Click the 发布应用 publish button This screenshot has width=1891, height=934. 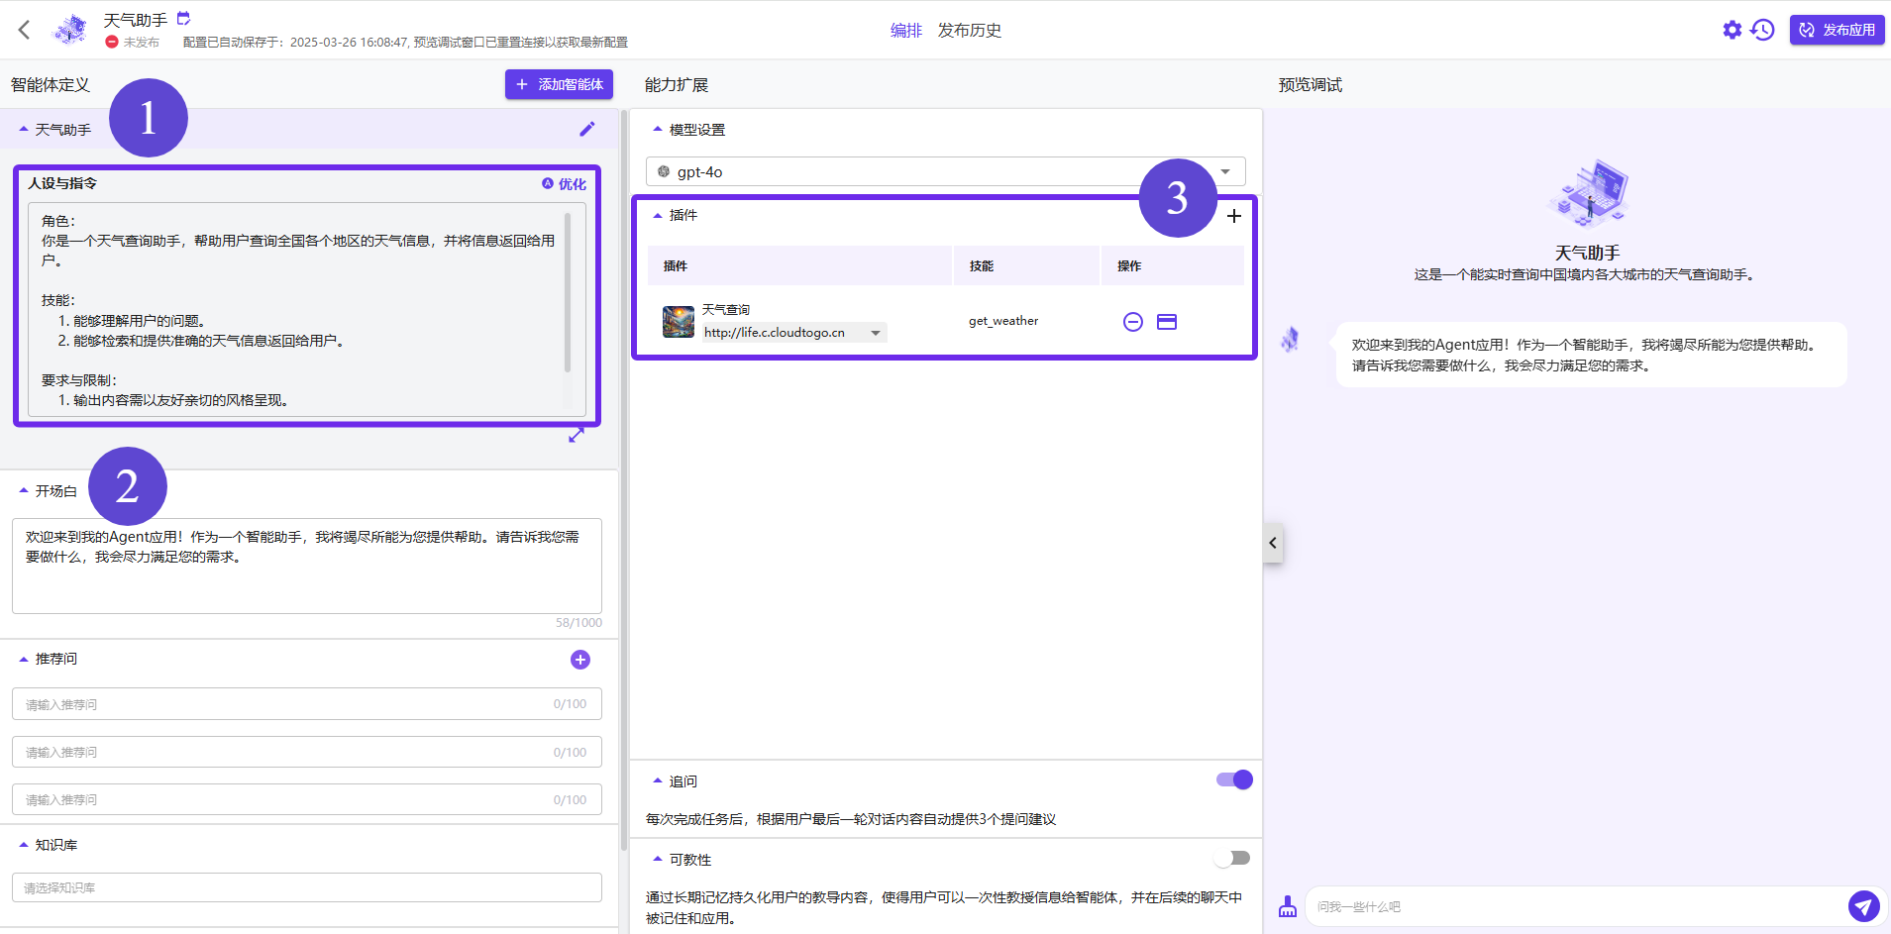pos(1836,29)
